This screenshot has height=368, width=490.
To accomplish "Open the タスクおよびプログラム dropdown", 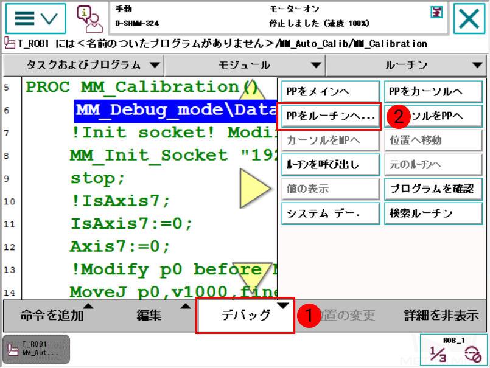I will [x=83, y=65].
